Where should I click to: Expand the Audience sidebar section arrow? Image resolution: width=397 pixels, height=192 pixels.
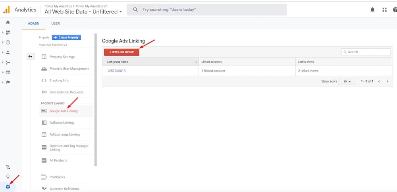3,52
